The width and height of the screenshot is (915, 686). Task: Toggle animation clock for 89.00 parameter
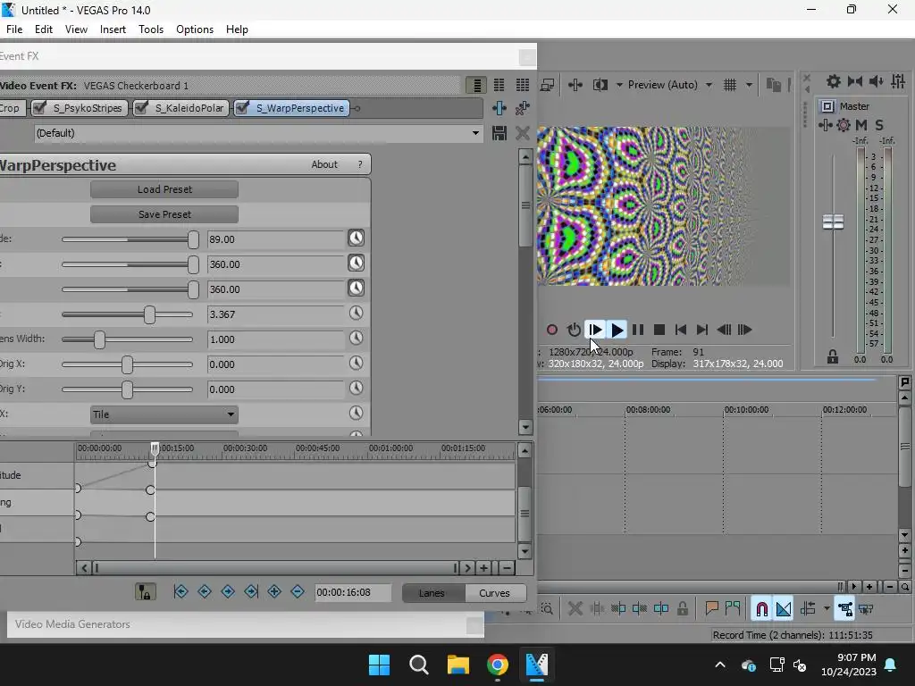point(356,238)
